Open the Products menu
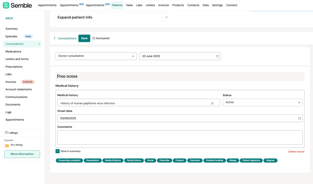The image size is (313, 184). point(178,5)
